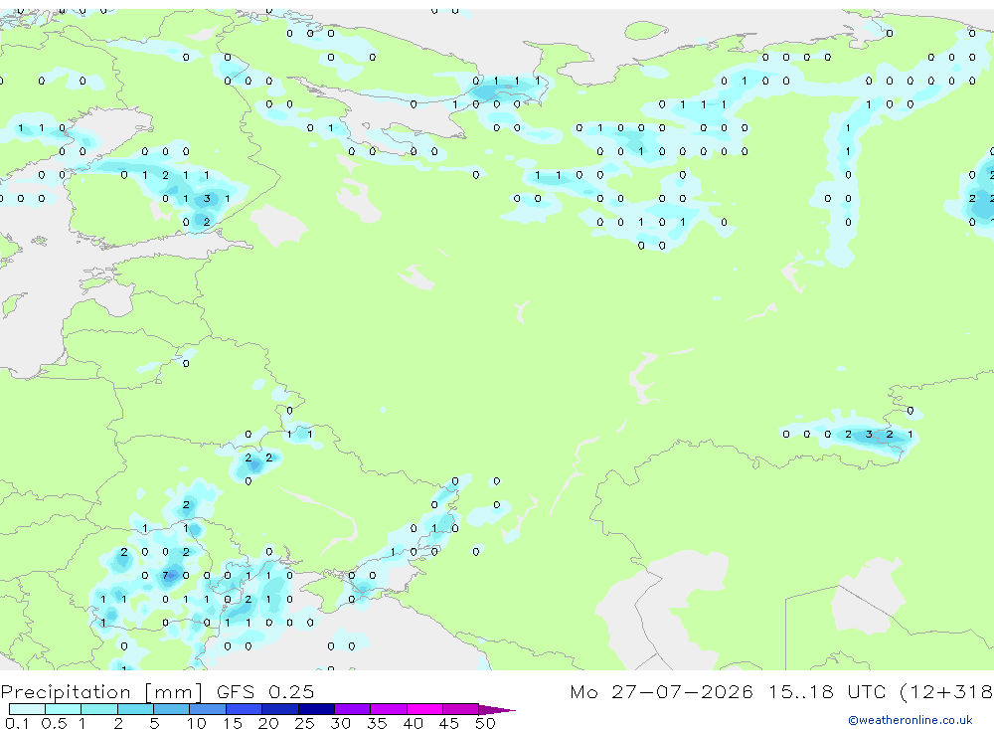Select the 5–10 mm legend color swatch

click(x=172, y=709)
